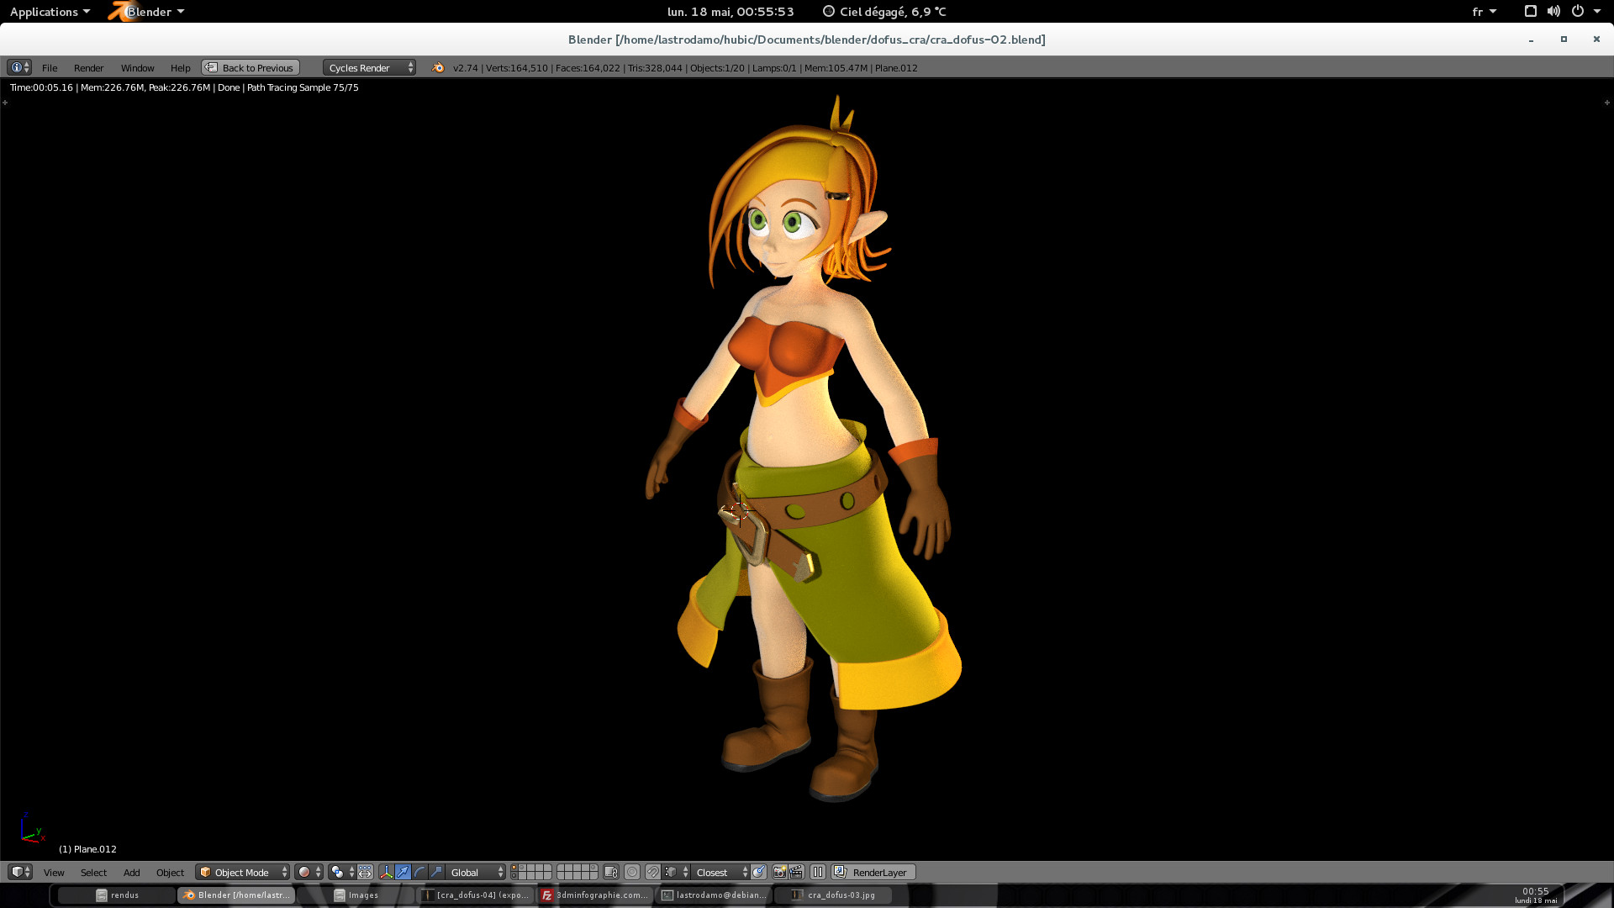
Task: Switch to 3dminfographie.com FileZilla window
Action: [595, 895]
